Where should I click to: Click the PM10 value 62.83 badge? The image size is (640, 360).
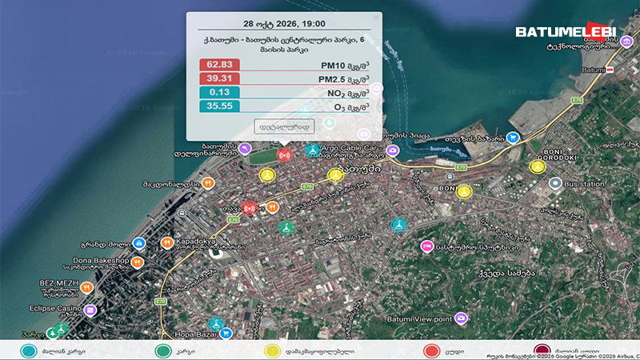tap(219, 65)
